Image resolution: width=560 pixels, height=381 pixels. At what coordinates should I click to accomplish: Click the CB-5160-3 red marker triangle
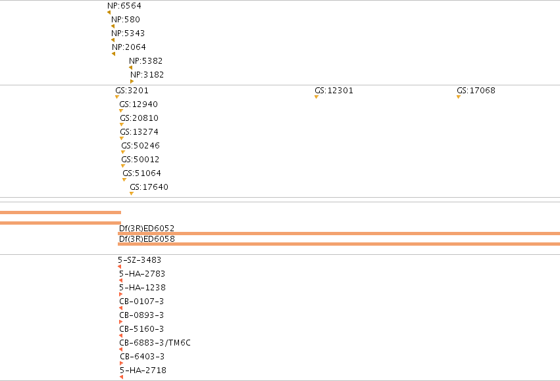(x=120, y=336)
